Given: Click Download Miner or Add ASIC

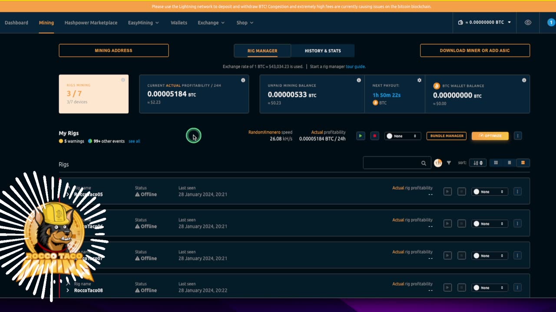Looking at the screenshot, I should pyautogui.click(x=475, y=50).
